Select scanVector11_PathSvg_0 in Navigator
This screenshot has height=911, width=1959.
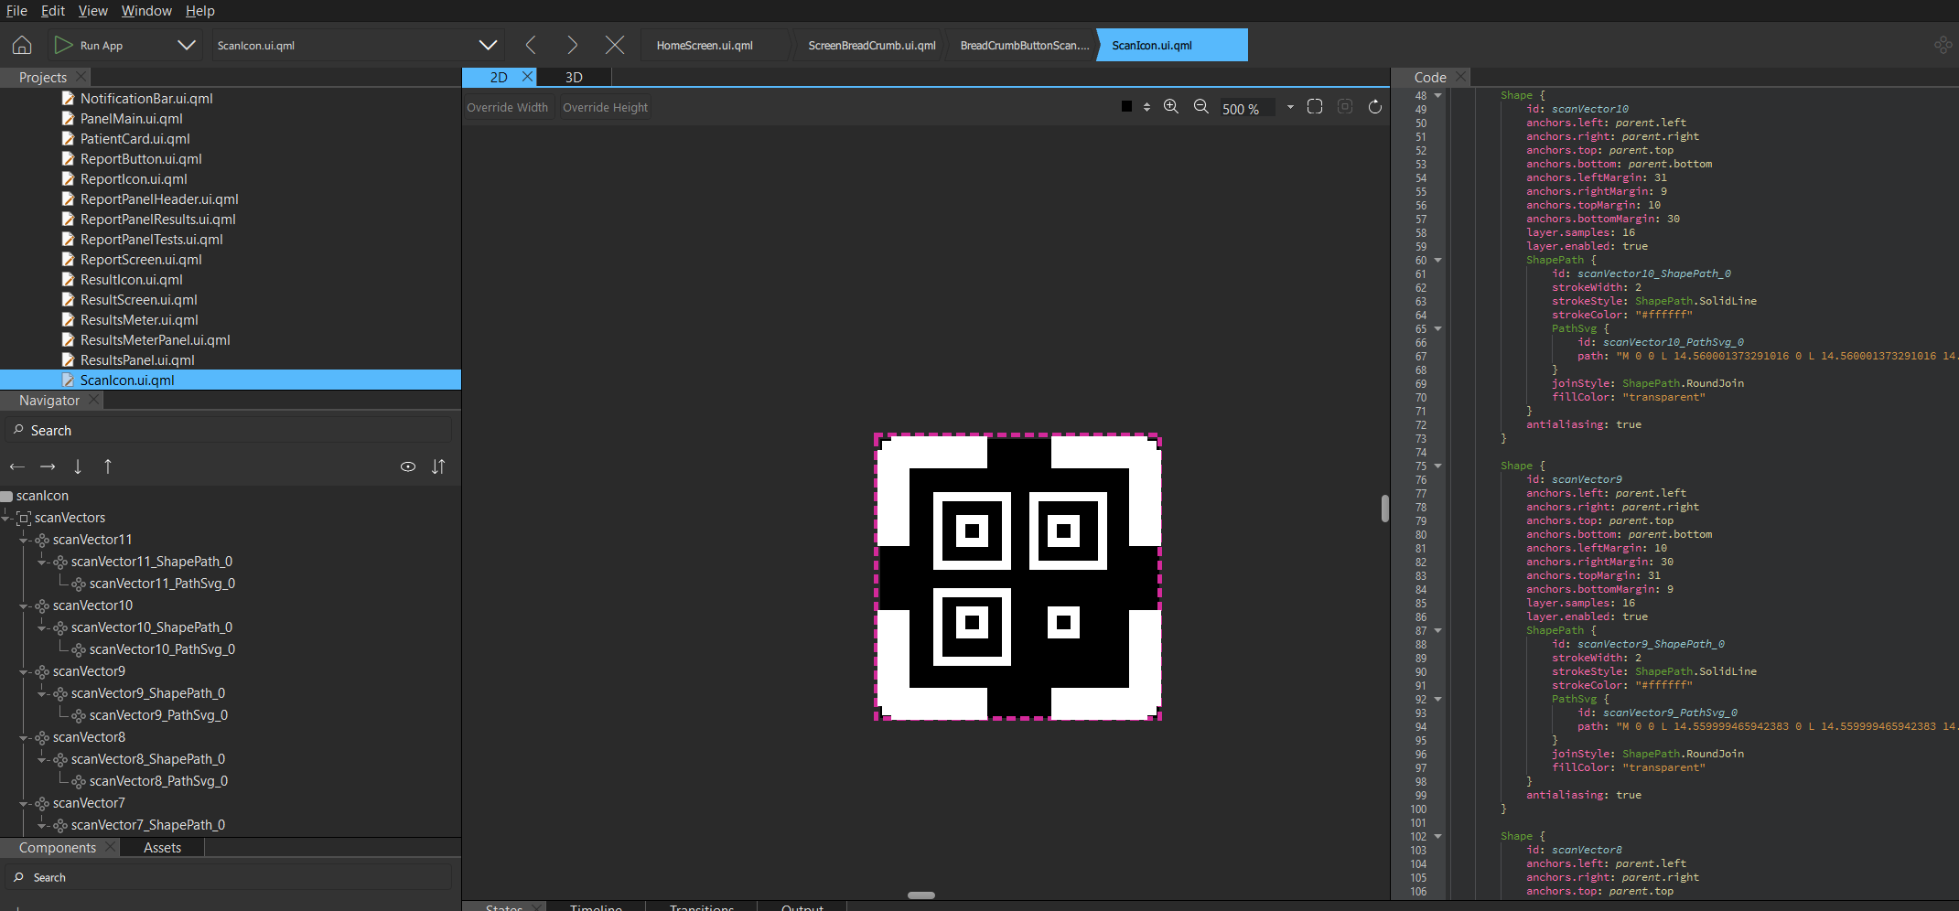coord(162,584)
